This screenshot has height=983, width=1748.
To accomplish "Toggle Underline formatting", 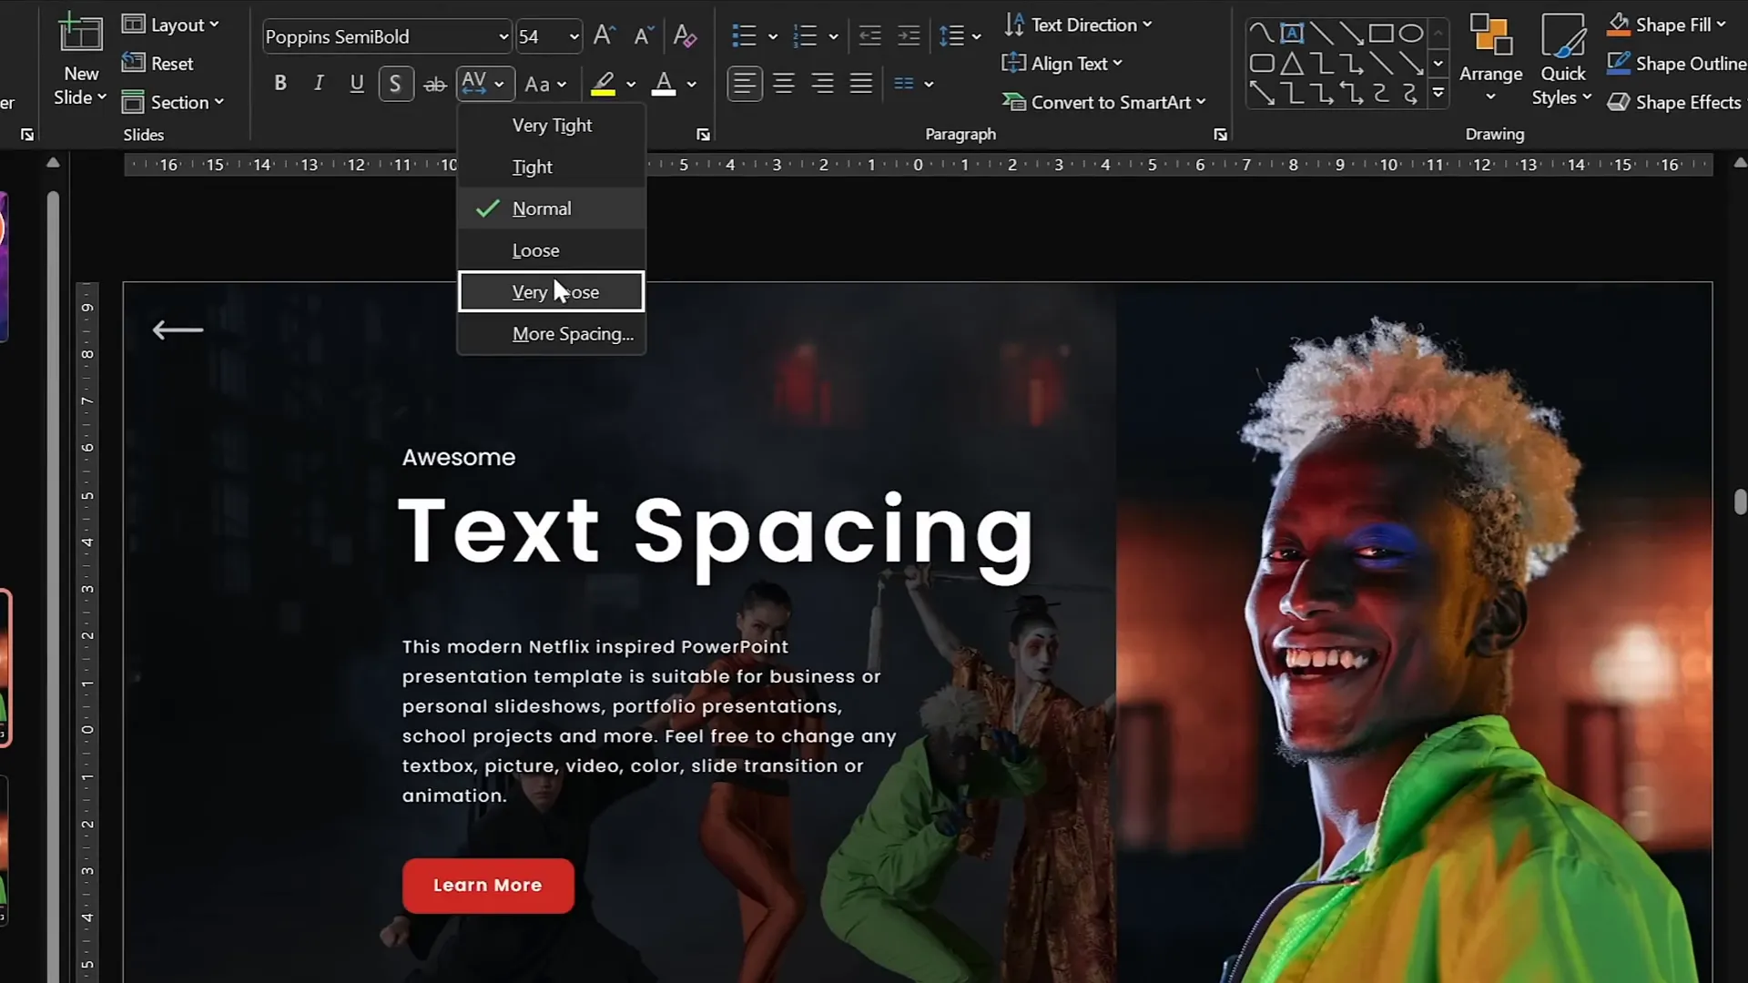I will click(357, 84).
